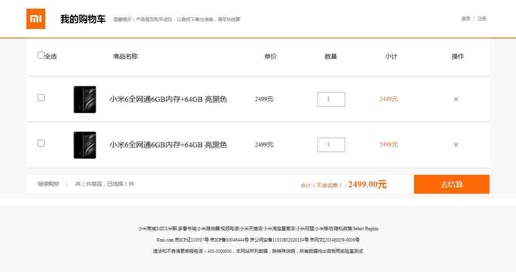The width and height of the screenshot is (516, 272).
Task: Tick the 全选 select-all checkbox
Action: tap(41, 55)
